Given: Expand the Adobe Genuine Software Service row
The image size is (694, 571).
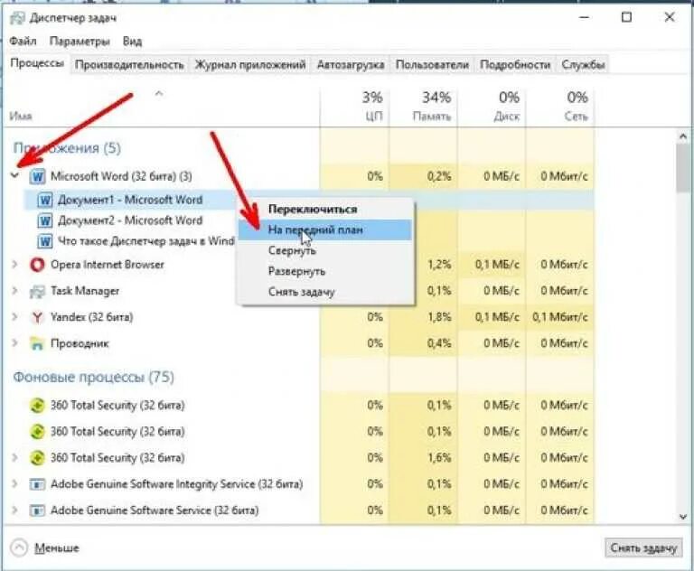Looking at the screenshot, I should [x=14, y=510].
